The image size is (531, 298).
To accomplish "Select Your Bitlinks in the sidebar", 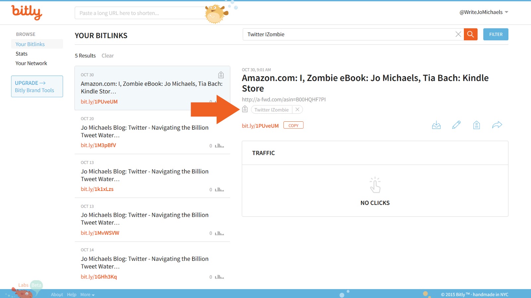I will [37, 44].
